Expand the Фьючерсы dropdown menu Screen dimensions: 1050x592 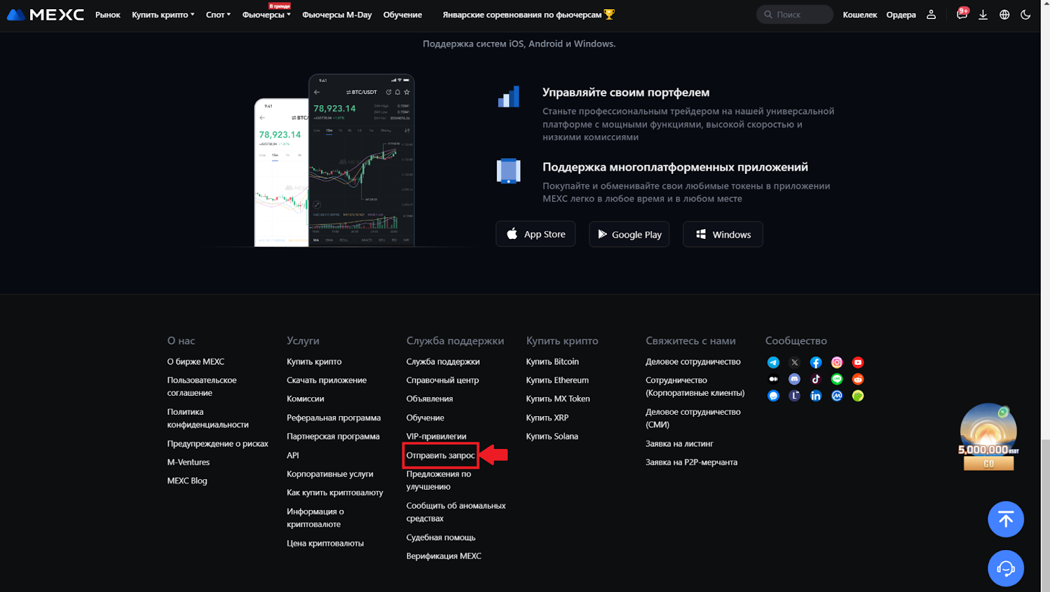[x=266, y=15]
